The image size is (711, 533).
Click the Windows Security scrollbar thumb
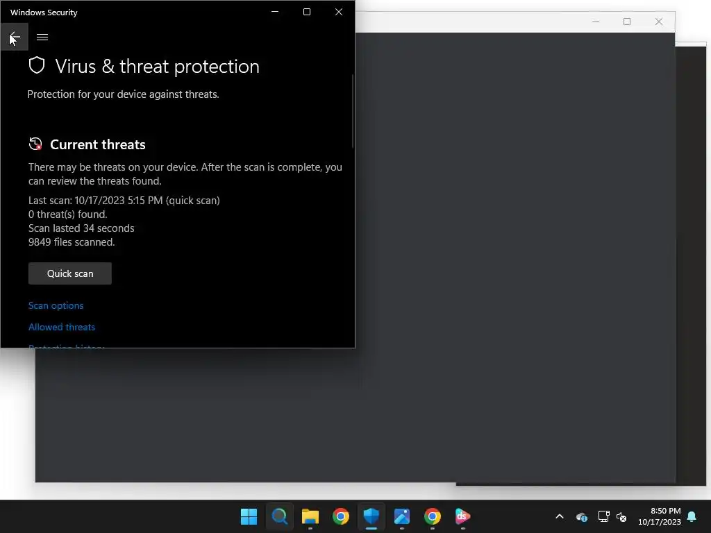tap(353, 111)
